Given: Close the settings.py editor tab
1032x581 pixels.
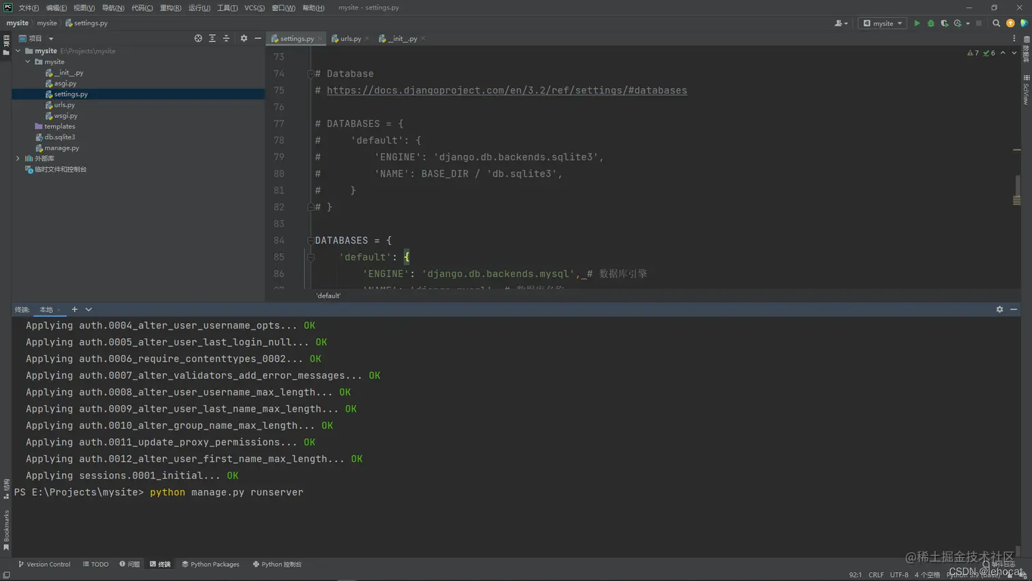Looking at the screenshot, I should [319, 38].
